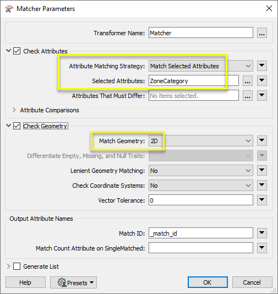The height and width of the screenshot is (294, 278).
Task: Open the Match Geometry 2D dropdown
Action: pyautogui.click(x=201, y=141)
